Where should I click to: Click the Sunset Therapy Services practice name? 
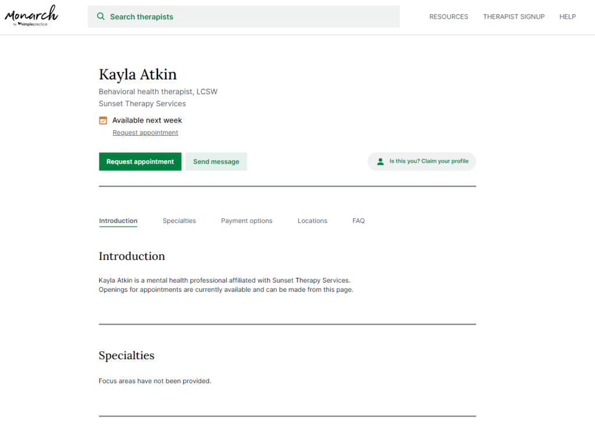(x=142, y=104)
